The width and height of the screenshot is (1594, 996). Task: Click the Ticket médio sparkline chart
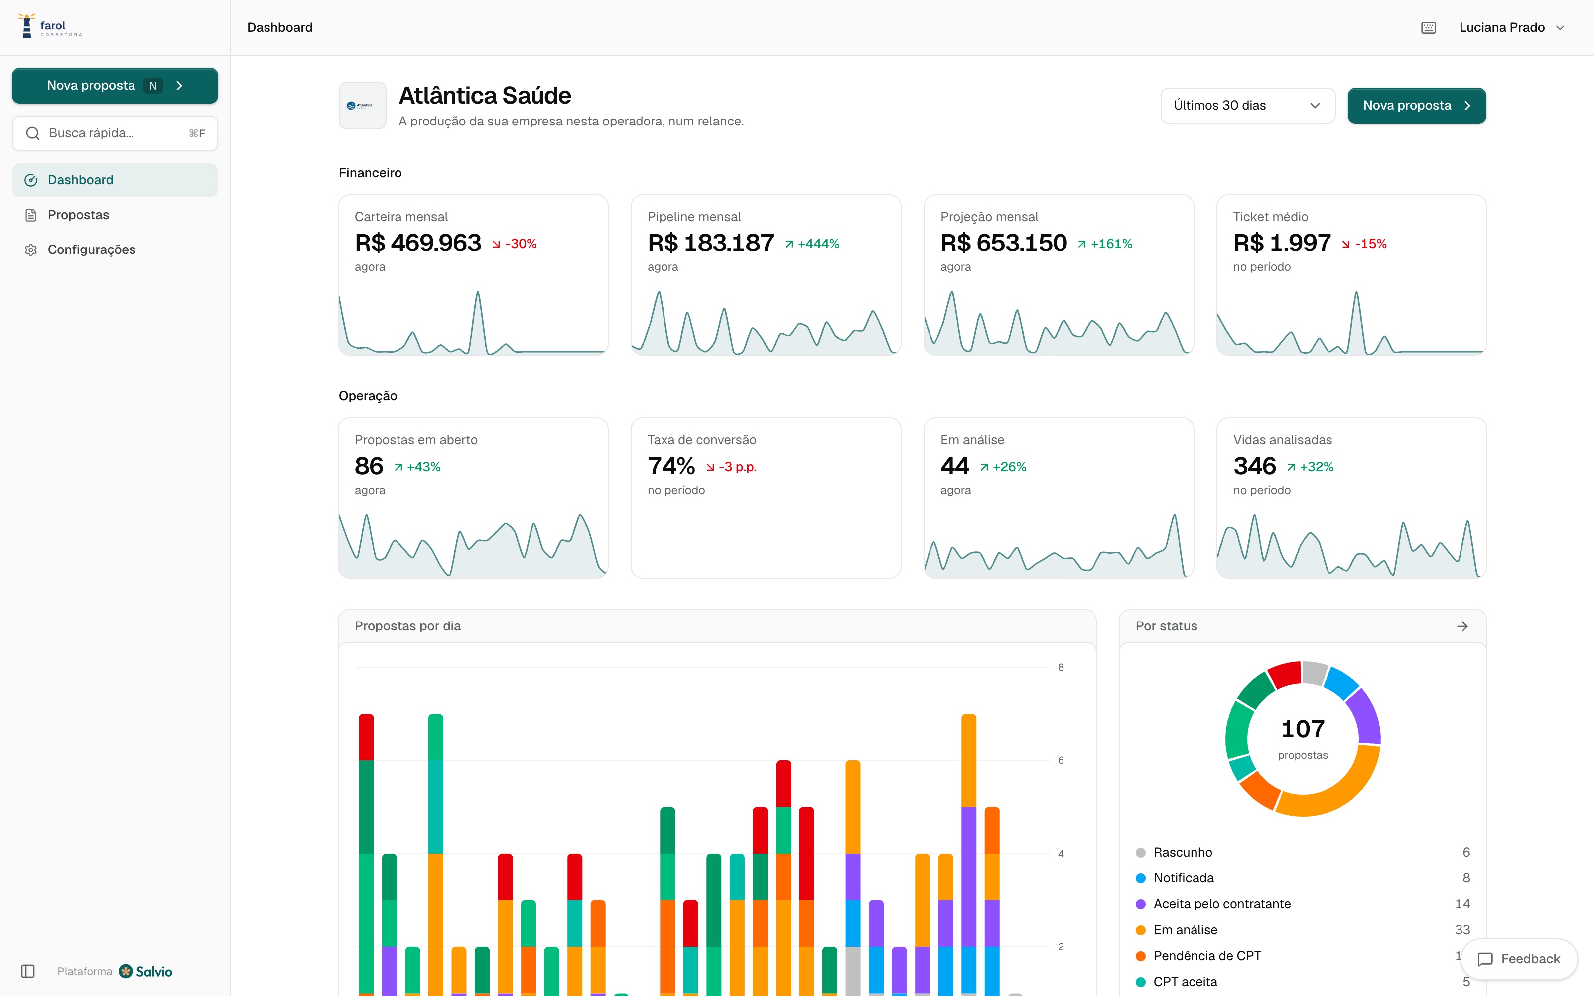click(x=1351, y=322)
